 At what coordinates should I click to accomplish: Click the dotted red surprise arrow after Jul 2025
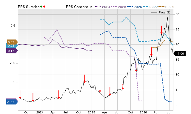click(123, 87)
